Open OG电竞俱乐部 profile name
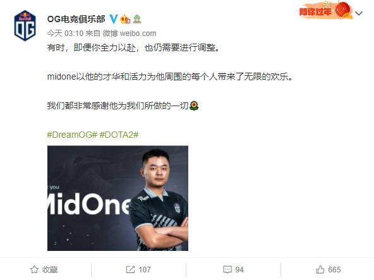This screenshot has width=374, height=280. coord(76,19)
